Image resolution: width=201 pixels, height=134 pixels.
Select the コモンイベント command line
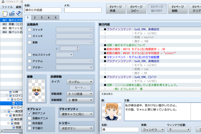pos(150,57)
